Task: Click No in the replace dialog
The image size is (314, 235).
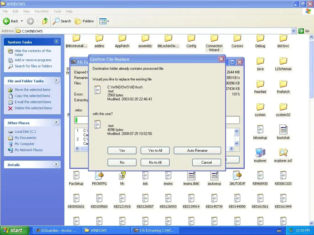Action: (x=122, y=162)
